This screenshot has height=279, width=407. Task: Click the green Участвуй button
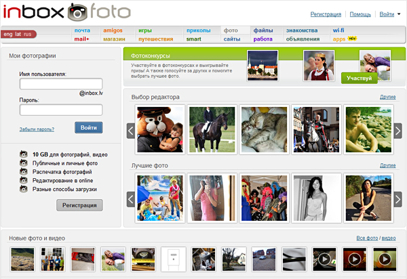[x=360, y=78]
